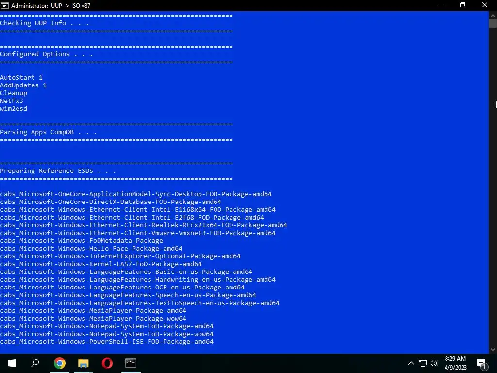
Task: Click the MediaPlayer-Package-wow64 line
Action: click(x=93, y=319)
